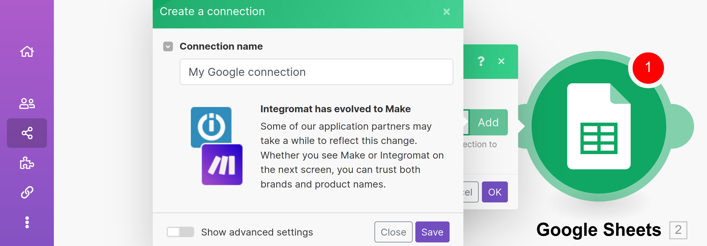Close the module panel behind dialog
The height and width of the screenshot is (246, 707).
(501, 61)
